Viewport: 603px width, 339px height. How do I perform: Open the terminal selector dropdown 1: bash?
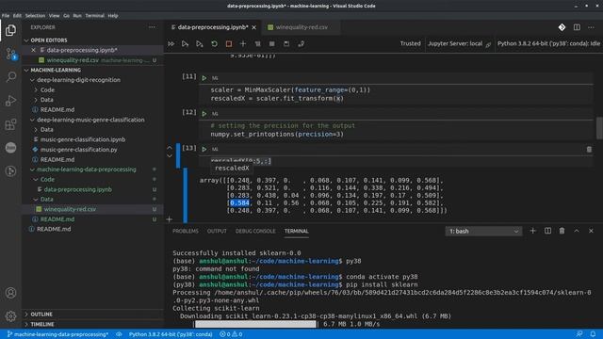(x=483, y=231)
